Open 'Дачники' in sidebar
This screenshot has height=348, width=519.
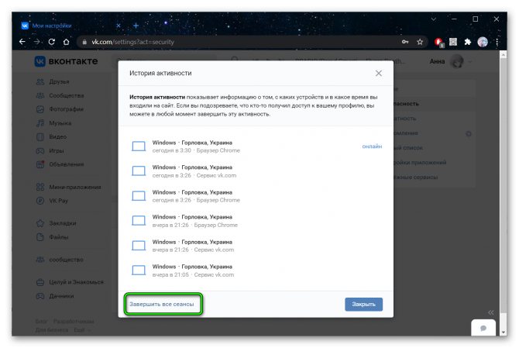(x=55, y=296)
